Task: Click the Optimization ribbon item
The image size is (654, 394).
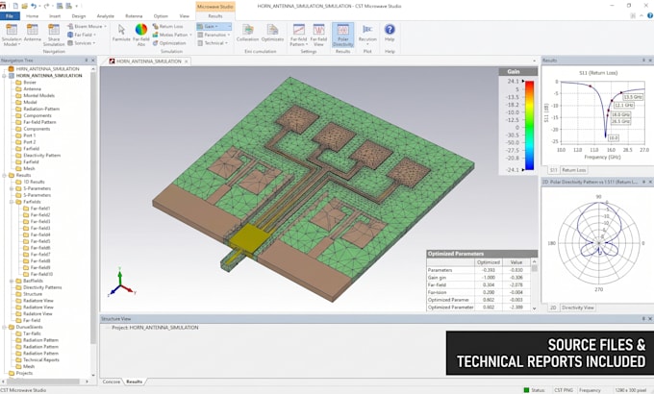Action: (x=169, y=43)
